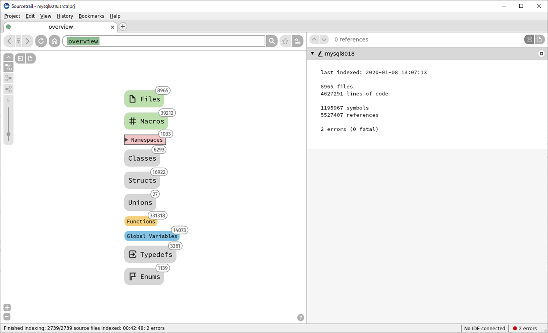The height and width of the screenshot is (333, 548).
Task: Open the history list dropdown
Action: pyautogui.click(x=18, y=41)
